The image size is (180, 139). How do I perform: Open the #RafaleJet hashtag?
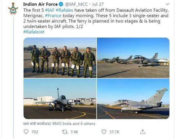[34, 32]
